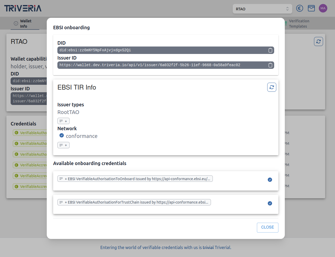
Task: Click the last VerifiableAccred credential in background list
Action: point(30,187)
